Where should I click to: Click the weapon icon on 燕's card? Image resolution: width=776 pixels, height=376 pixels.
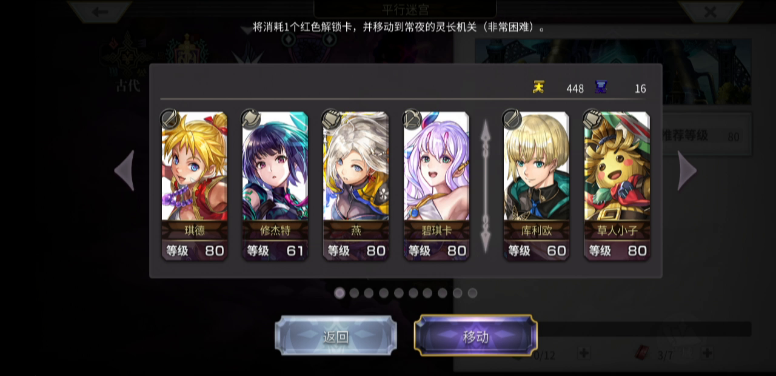point(332,119)
